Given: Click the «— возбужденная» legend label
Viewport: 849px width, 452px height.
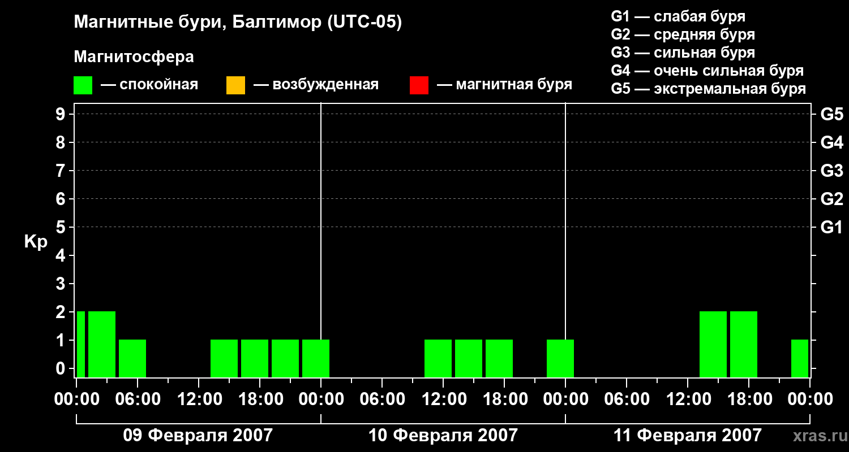Looking at the screenshot, I should click(316, 85).
